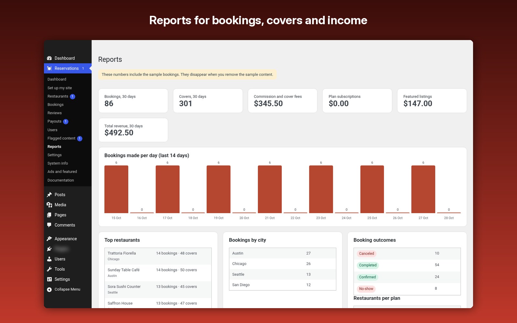Click the Payouts submenu link

point(54,121)
